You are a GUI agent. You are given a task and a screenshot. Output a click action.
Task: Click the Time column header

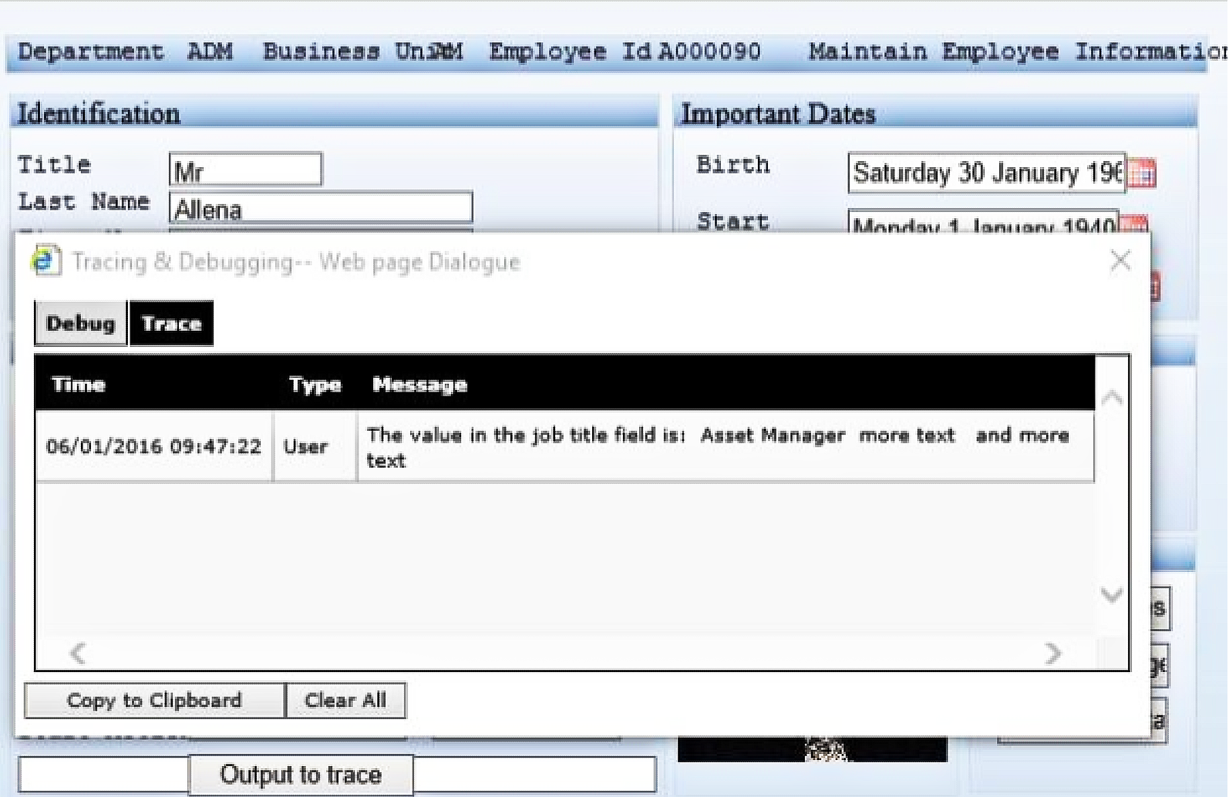click(78, 384)
